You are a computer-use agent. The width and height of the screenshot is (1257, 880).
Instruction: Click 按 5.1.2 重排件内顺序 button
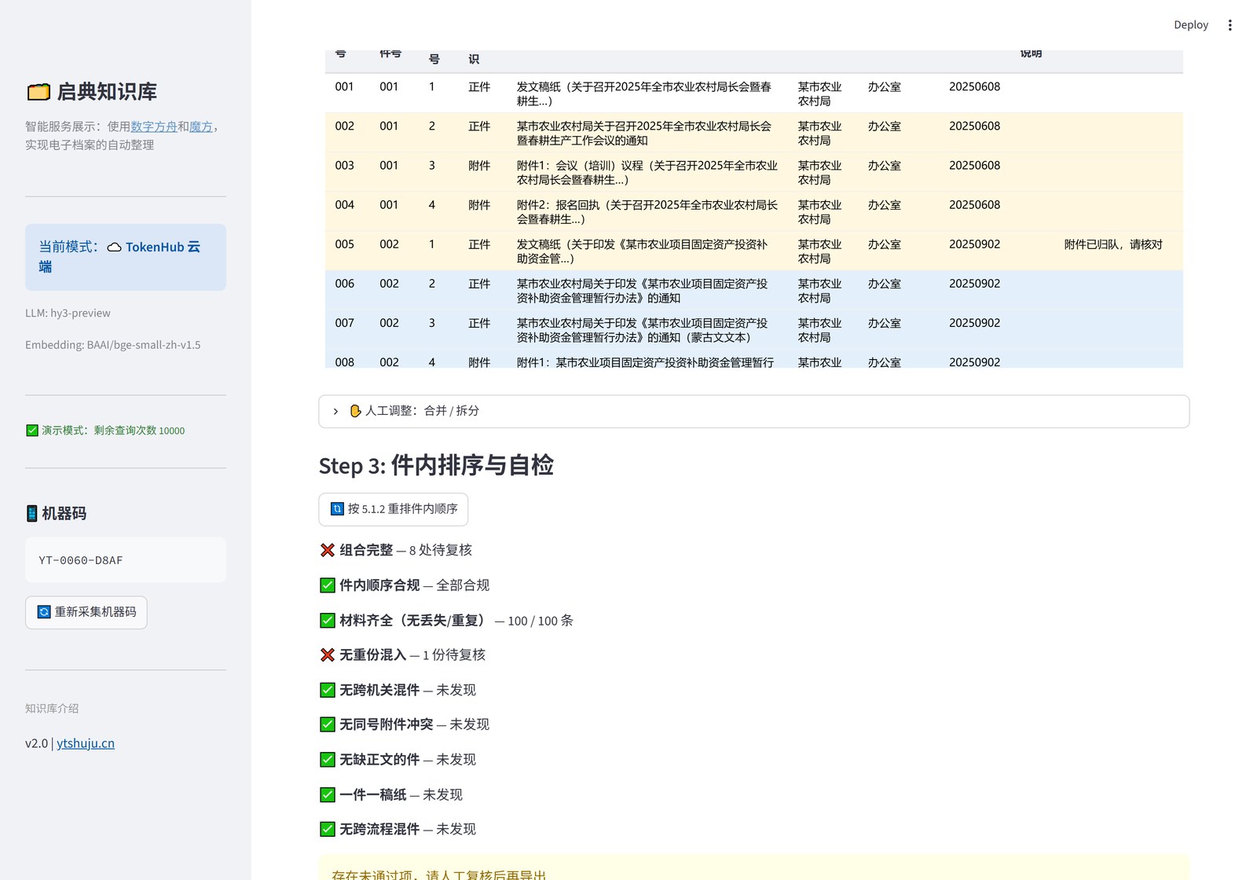pyautogui.click(x=393, y=509)
